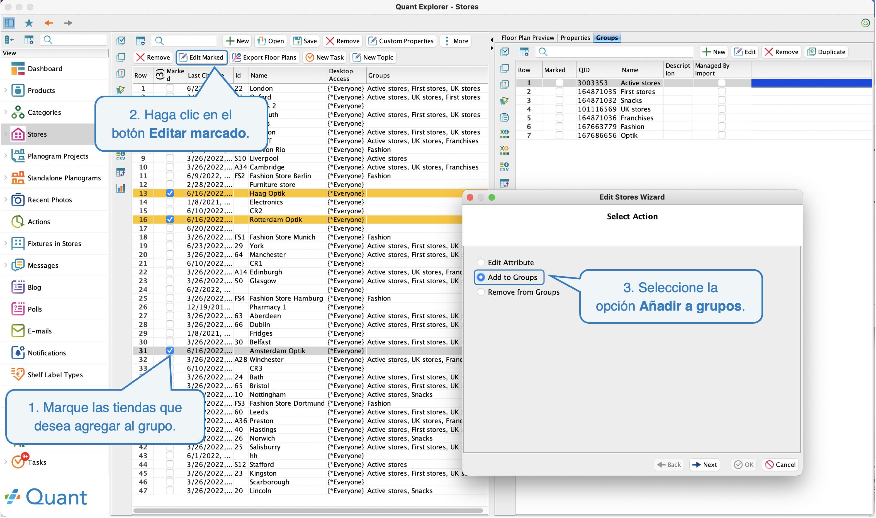Open the Shelf Label Types icon
Image resolution: width=876 pixels, height=518 pixels.
(x=18, y=375)
